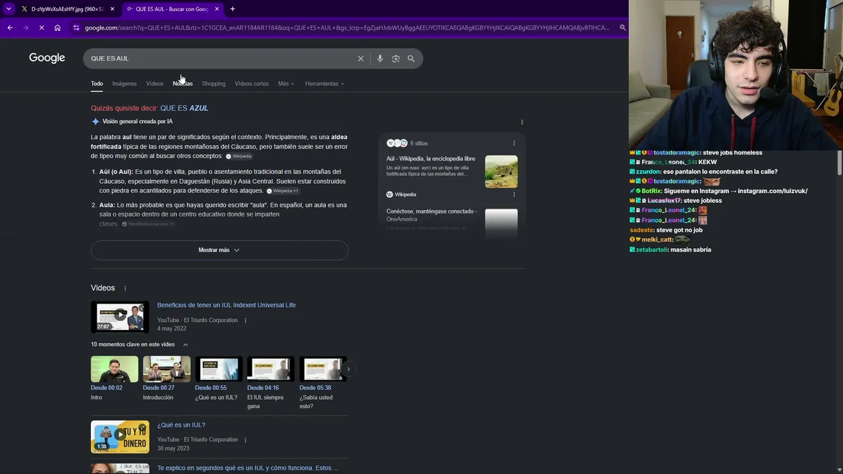Open options for the Videos section
This screenshot has height=474, width=843.
[125, 288]
